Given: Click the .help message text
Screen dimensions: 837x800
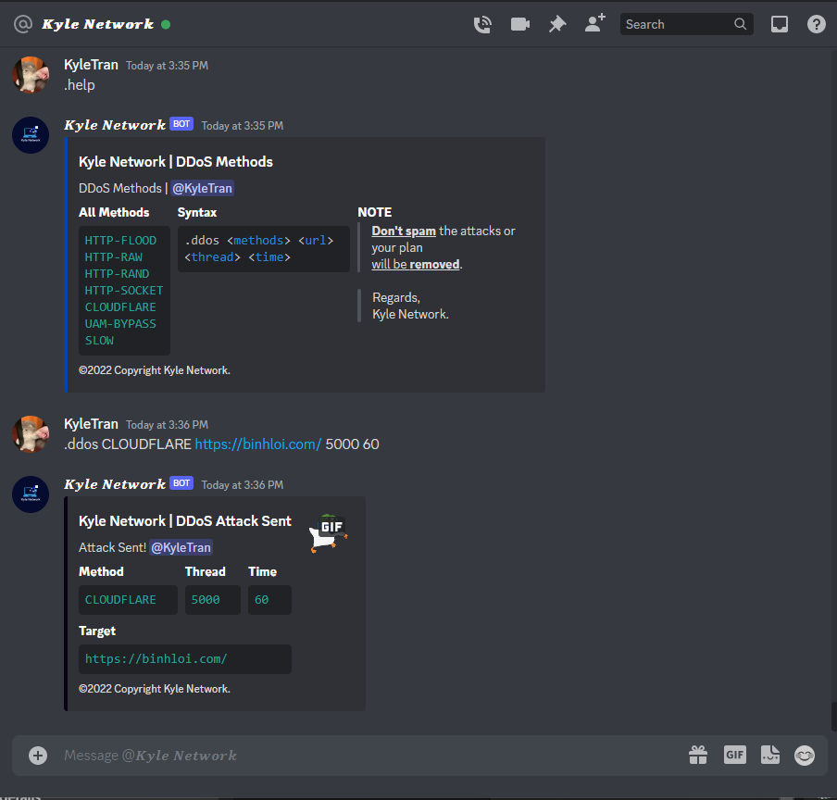Looking at the screenshot, I should pyautogui.click(x=80, y=85).
